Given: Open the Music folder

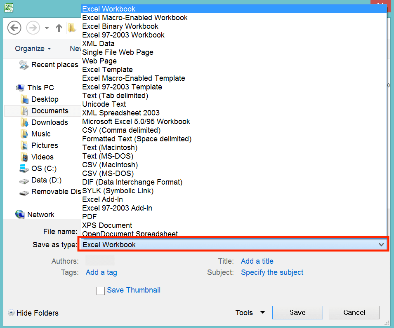Looking at the screenshot, I should (41, 134).
